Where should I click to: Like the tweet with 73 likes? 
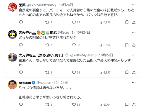tap(76, 22)
